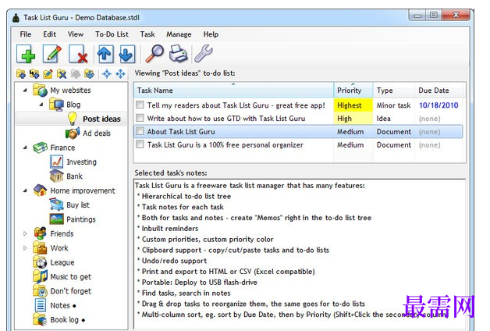
Task: Collapse the Home improvement tree node
Action: [25, 190]
